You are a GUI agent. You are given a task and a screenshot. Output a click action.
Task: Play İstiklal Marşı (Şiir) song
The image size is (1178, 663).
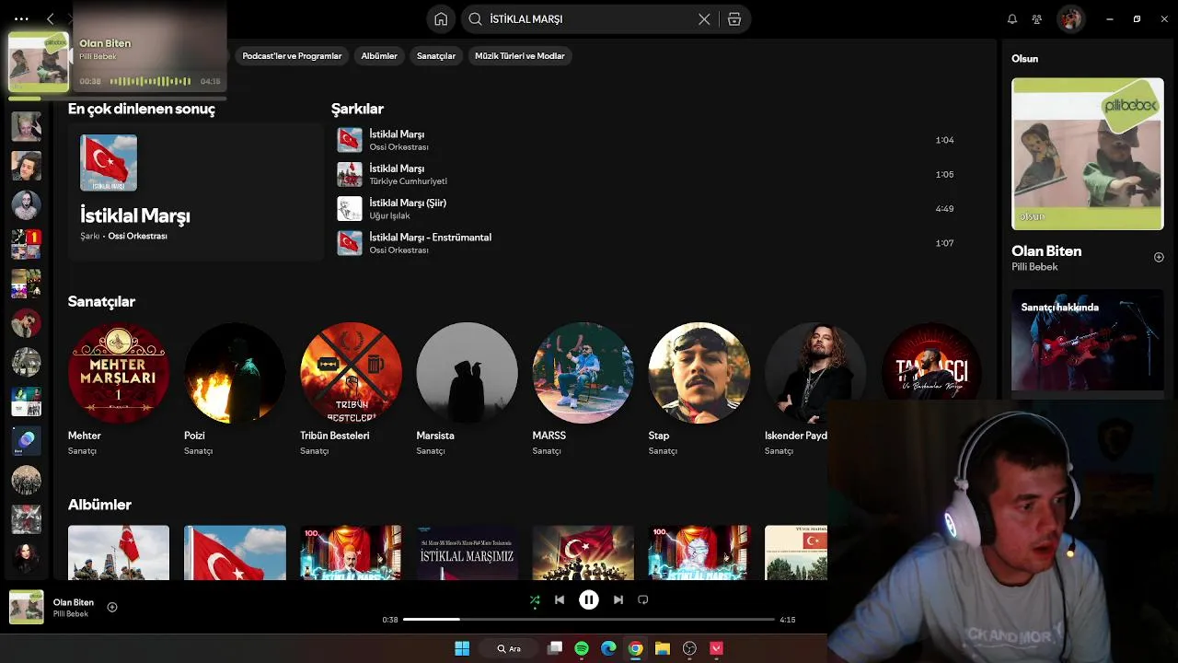click(x=647, y=209)
